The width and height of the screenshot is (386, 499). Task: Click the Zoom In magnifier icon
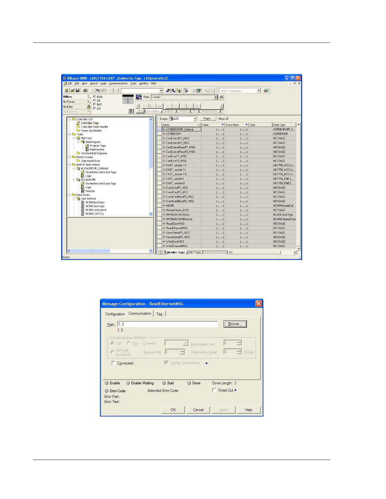(x=206, y=91)
